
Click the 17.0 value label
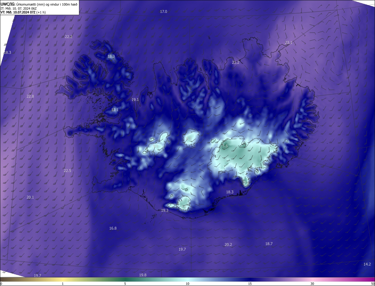[163, 12]
